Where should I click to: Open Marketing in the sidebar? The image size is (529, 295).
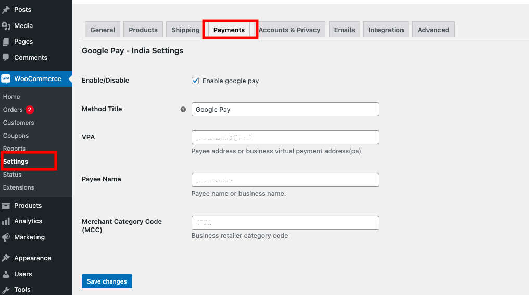(29, 237)
